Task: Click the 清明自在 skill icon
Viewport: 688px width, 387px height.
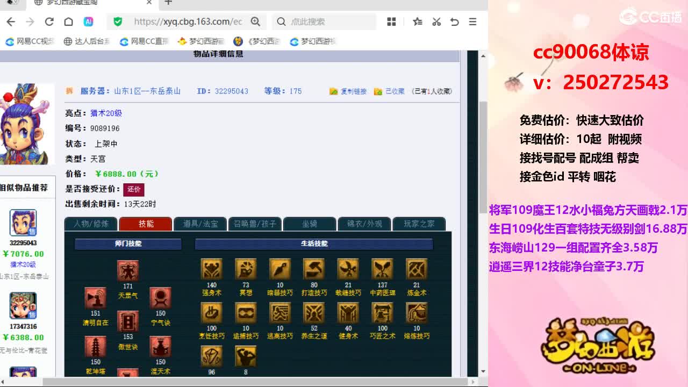Action: 95,298
